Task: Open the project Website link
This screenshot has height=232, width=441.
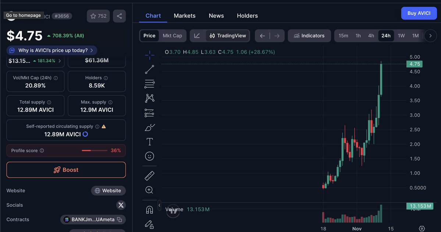Action: pos(108,191)
